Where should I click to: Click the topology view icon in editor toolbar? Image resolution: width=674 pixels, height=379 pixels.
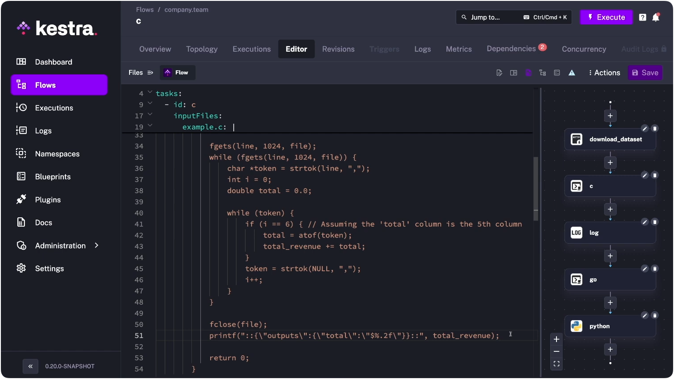pos(543,73)
